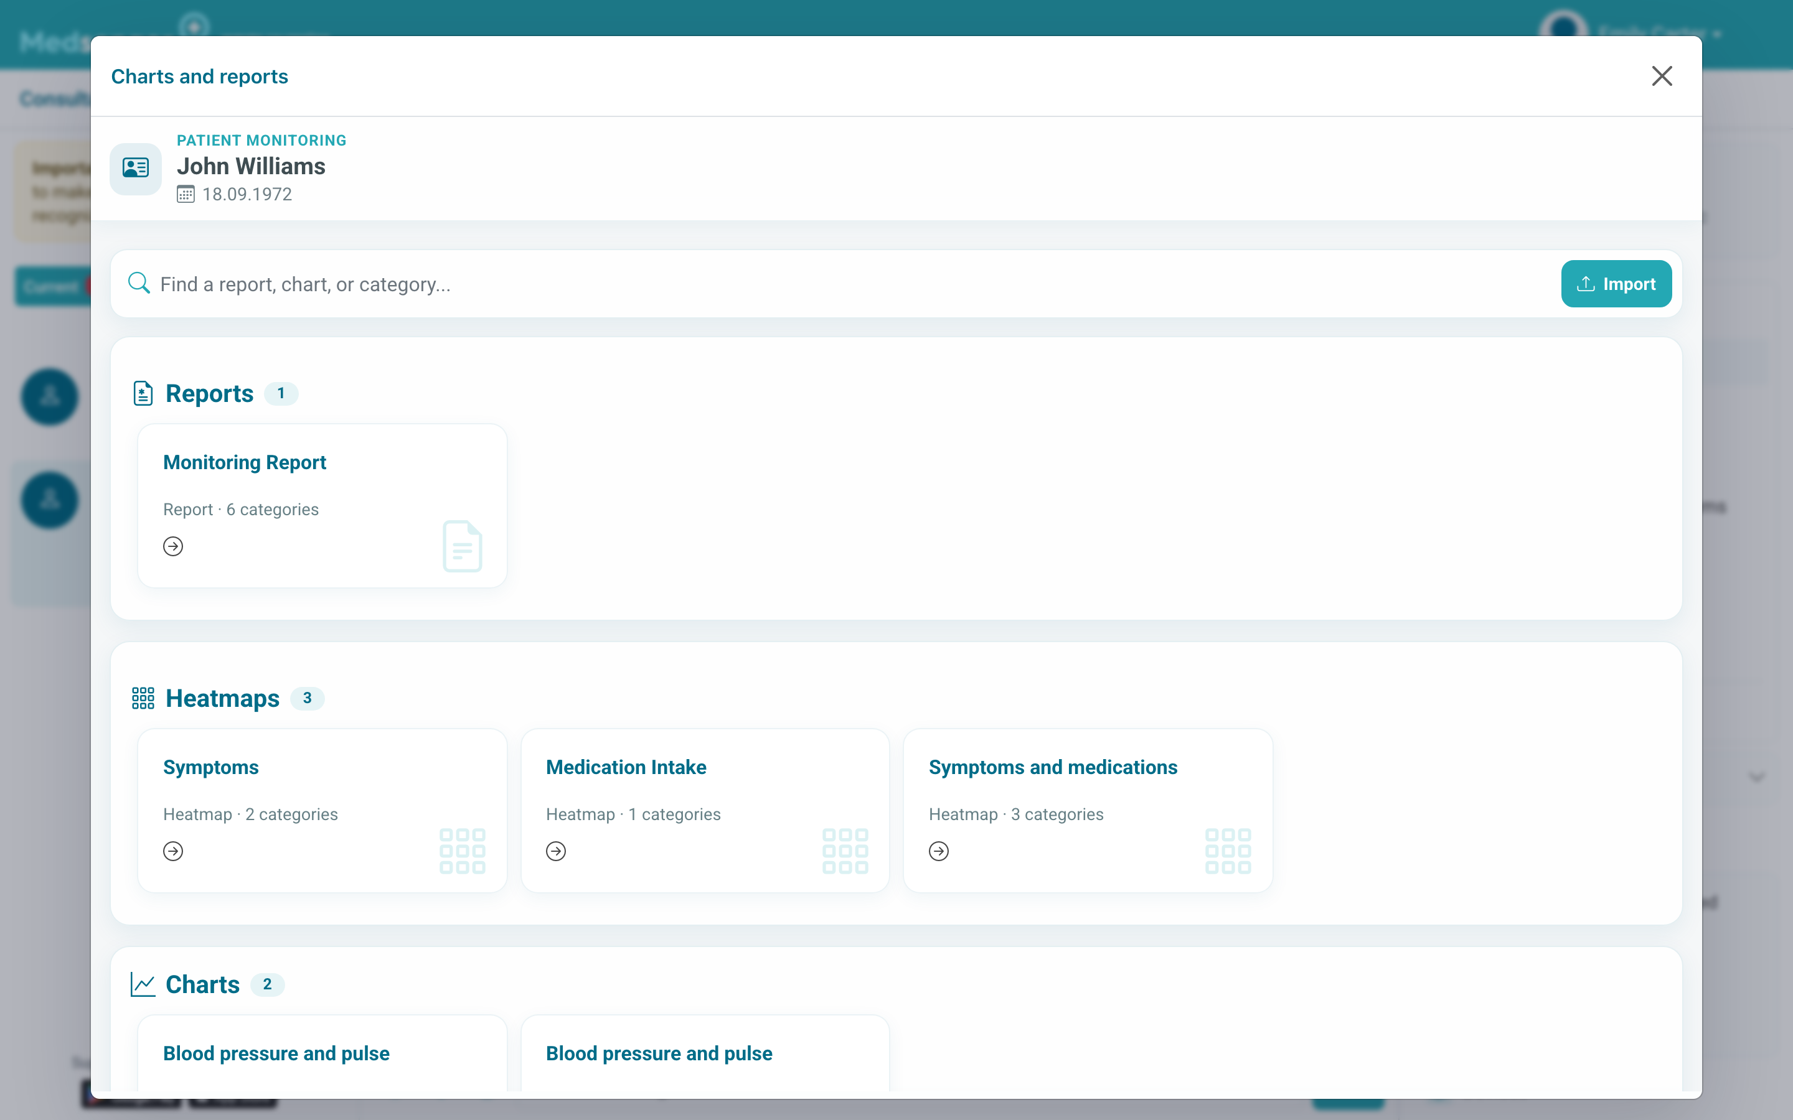Screen dimensions: 1793x1120
Task: Click the arrow icon on Symptoms heatmap card
Action: pos(173,851)
